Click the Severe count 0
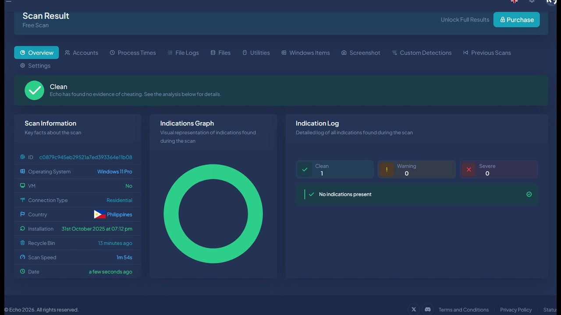This screenshot has width=561, height=315. (487, 173)
